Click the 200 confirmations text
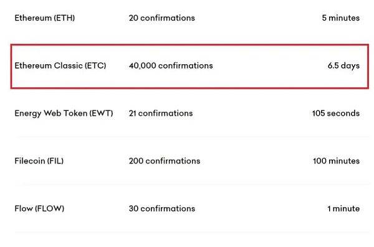Viewport: 374px width, 247px height. 165,161
